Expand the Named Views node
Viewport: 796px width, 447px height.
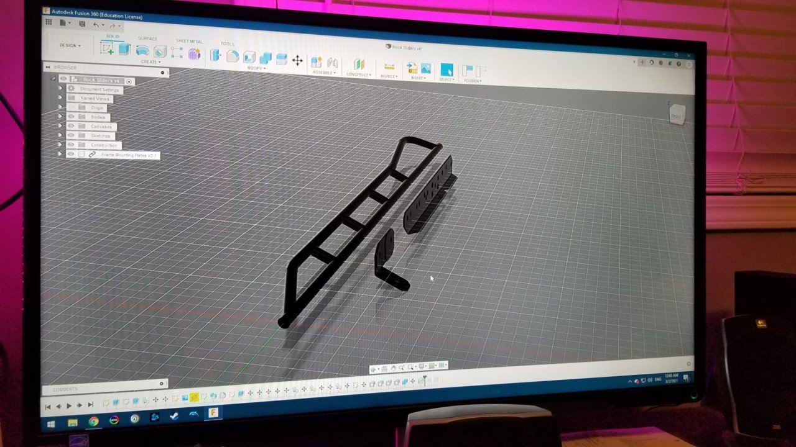click(60, 97)
